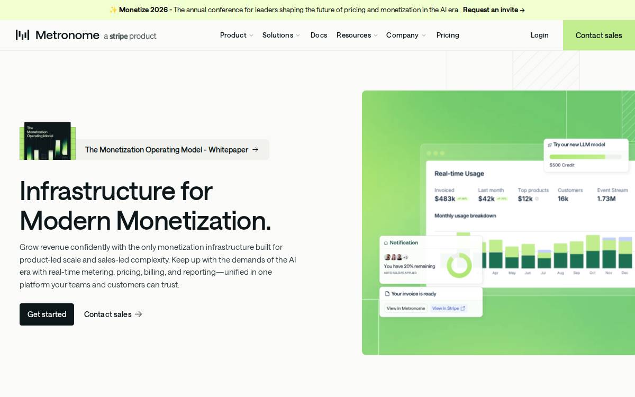This screenshot has width=635, height=397.
Task: Click the 1.73M Event Stream value
Action: [606, 199]
